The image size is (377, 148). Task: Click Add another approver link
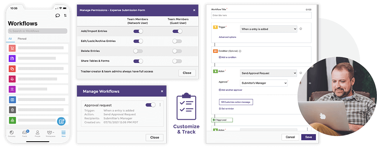point(230,90)
